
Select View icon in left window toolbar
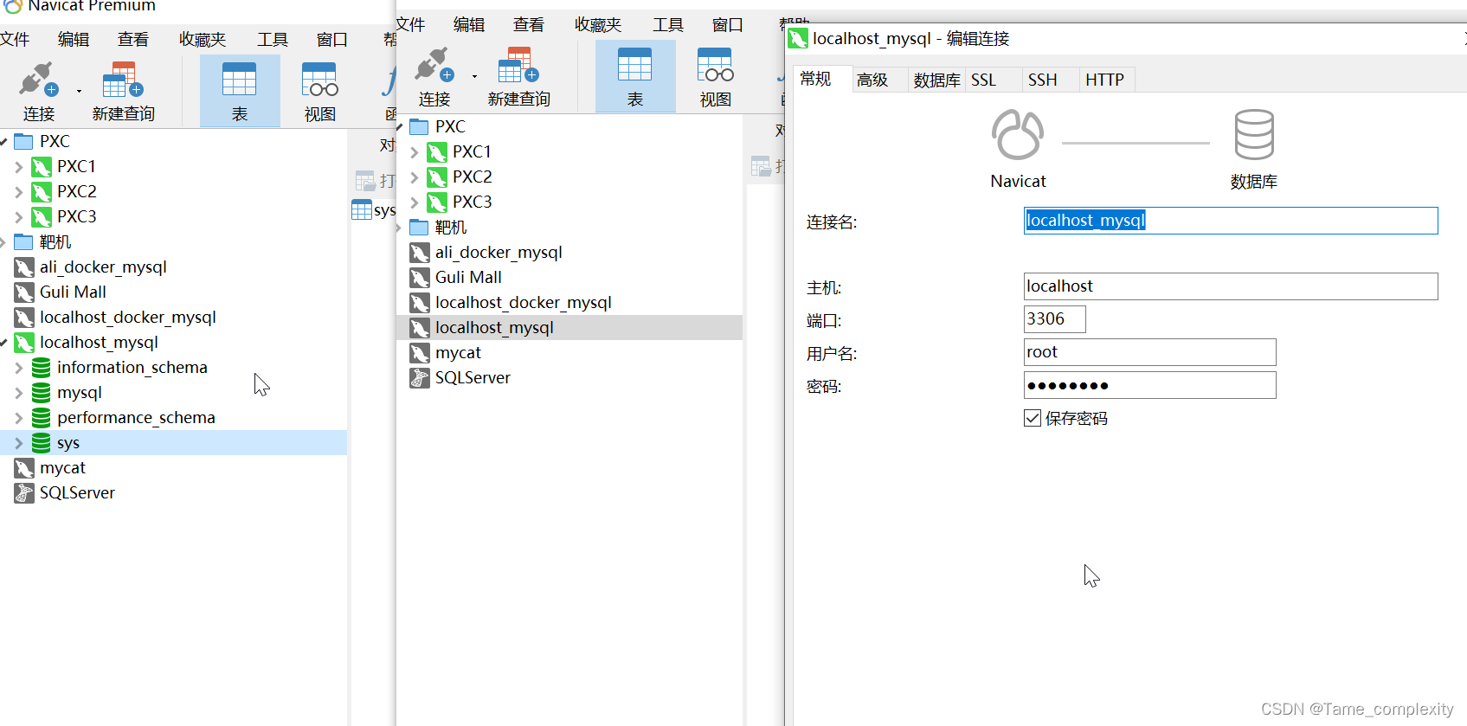pos(319,91)
